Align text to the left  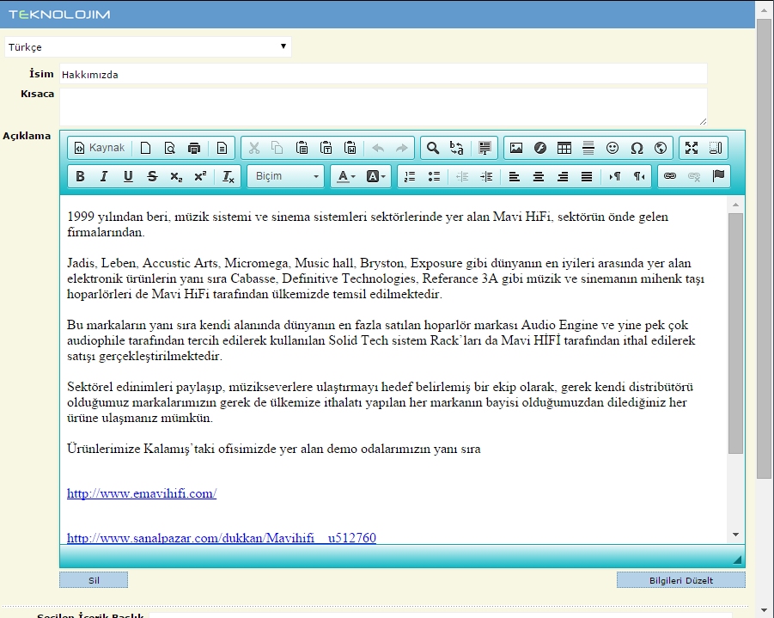coord(515,176)
